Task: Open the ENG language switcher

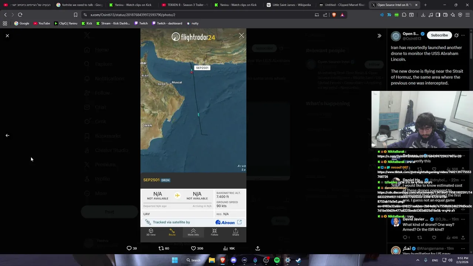Action: coord(435,260)
